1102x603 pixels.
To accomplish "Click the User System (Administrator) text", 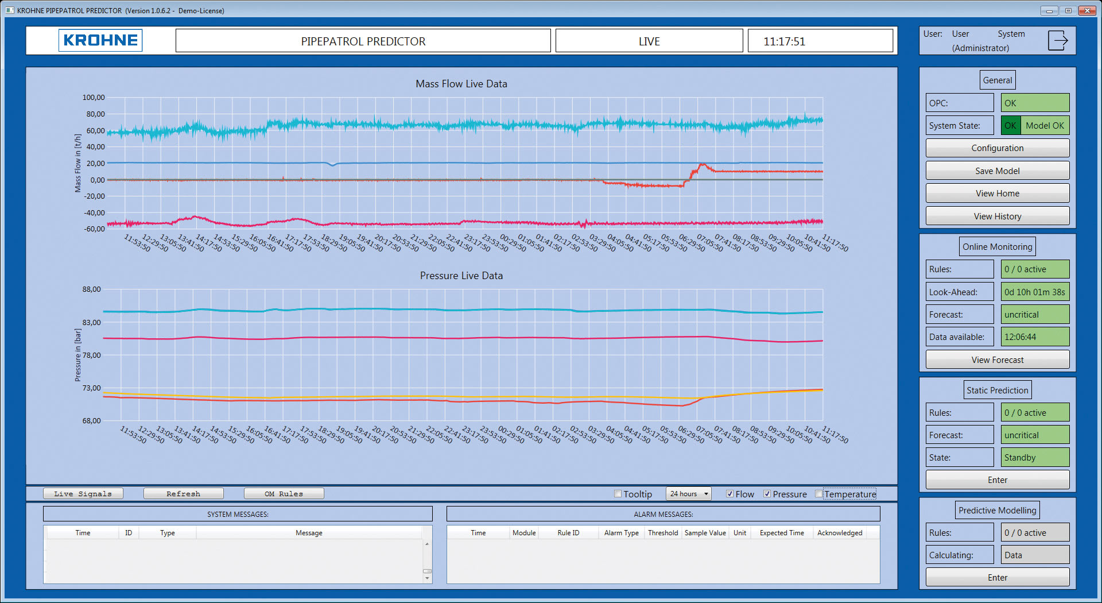I will pos(988,41).
